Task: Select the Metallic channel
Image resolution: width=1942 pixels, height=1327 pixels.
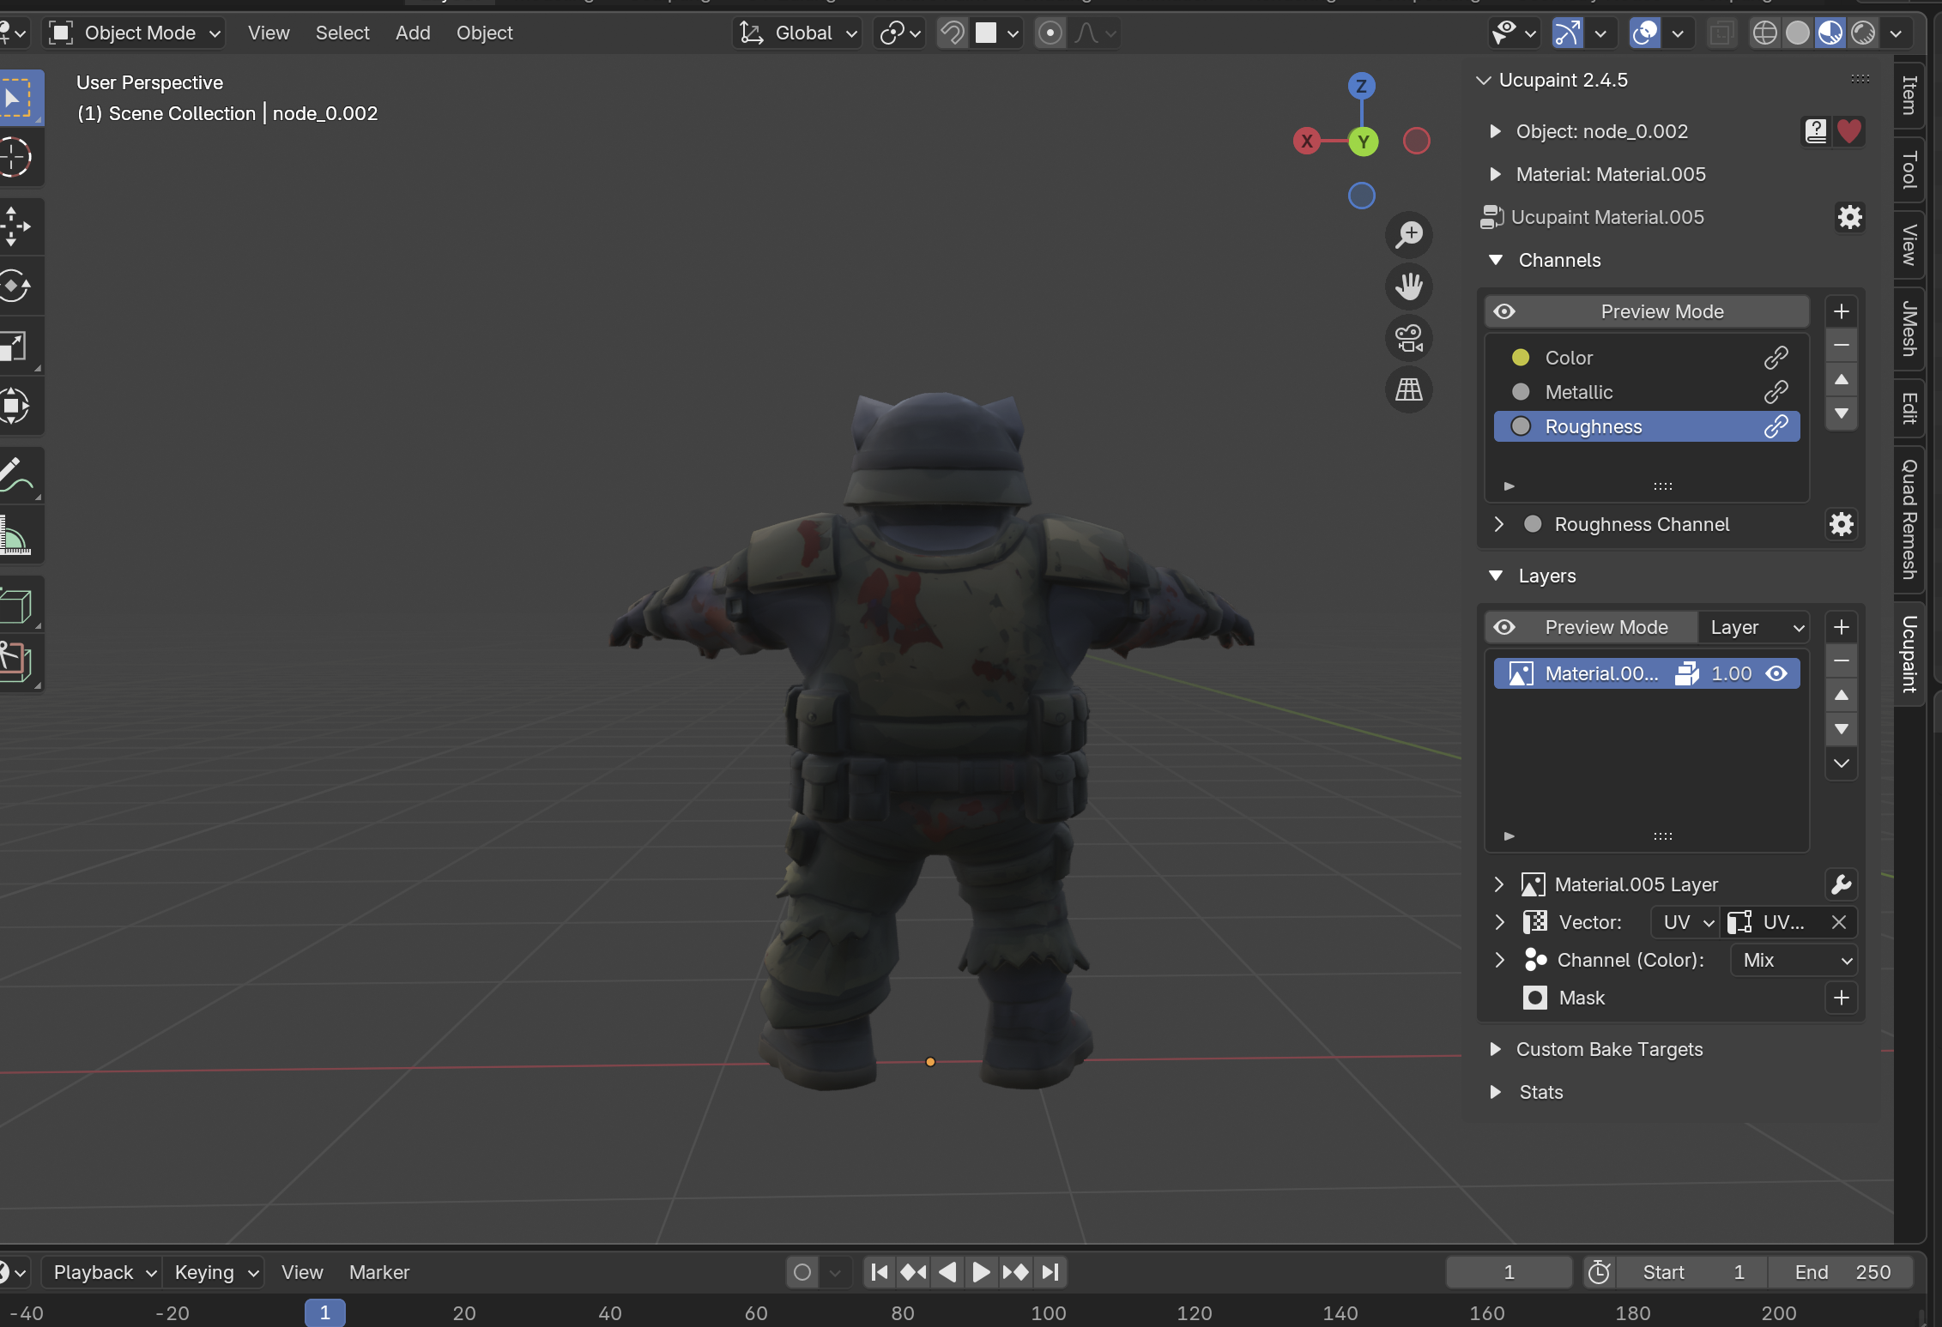Action: click(1578, 392)
